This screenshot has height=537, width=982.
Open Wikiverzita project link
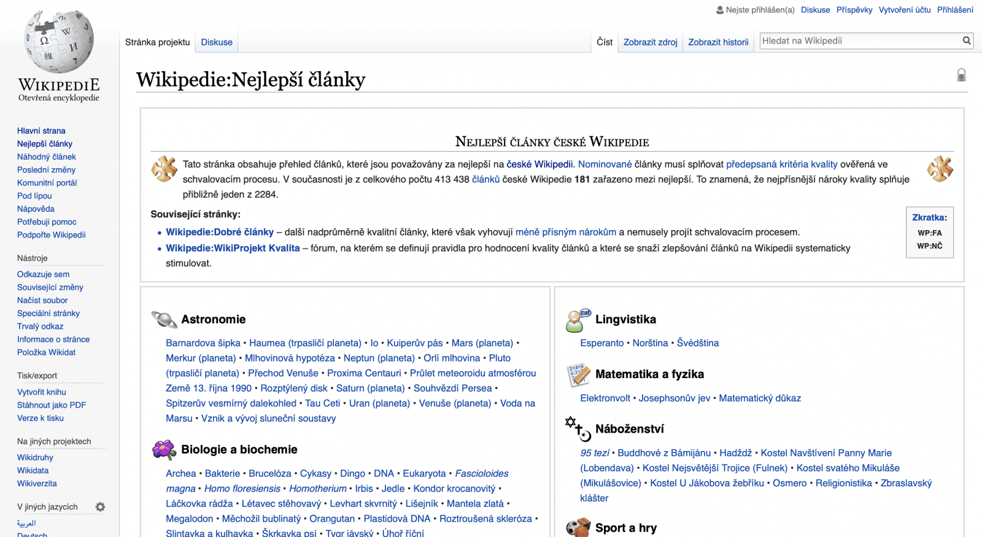(x=37, y=483)
